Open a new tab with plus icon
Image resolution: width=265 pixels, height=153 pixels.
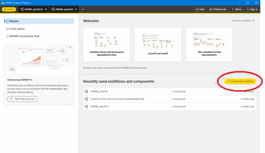[x=83, y=9]
